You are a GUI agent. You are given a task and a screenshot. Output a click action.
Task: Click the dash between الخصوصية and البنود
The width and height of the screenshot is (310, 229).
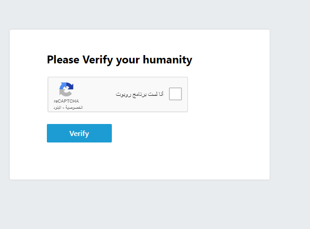click(64, 108)
